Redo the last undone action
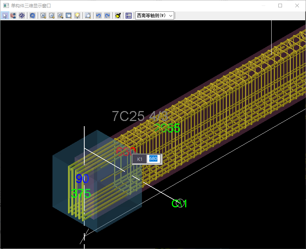Screen dimensions: 306x249 [x=107, y=15]
